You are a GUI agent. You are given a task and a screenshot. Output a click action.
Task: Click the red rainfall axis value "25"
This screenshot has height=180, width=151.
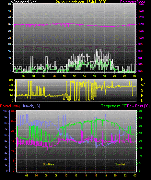(x=13, y=121)
